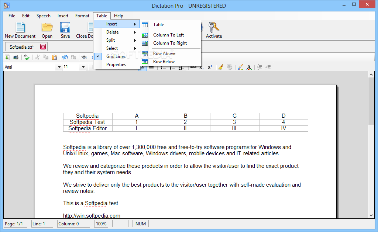Click the decrease indent icon
Viewport: 378px width, 232px height.
click(260, 67)
